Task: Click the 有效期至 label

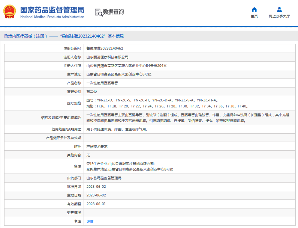Action: [x=74, y=204]
